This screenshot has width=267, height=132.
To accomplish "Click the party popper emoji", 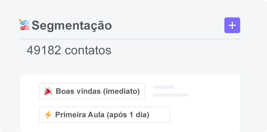I will (48, 91).
